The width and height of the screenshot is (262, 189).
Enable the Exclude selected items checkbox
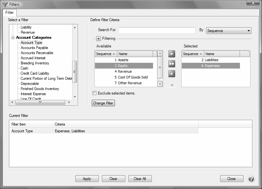tap(94, 93)
